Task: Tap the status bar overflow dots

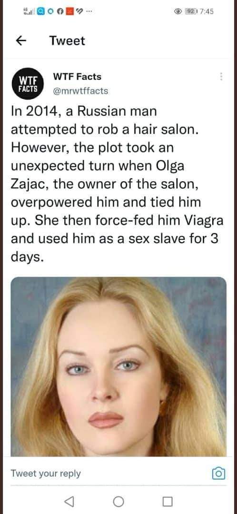Action: click(89, 12)
